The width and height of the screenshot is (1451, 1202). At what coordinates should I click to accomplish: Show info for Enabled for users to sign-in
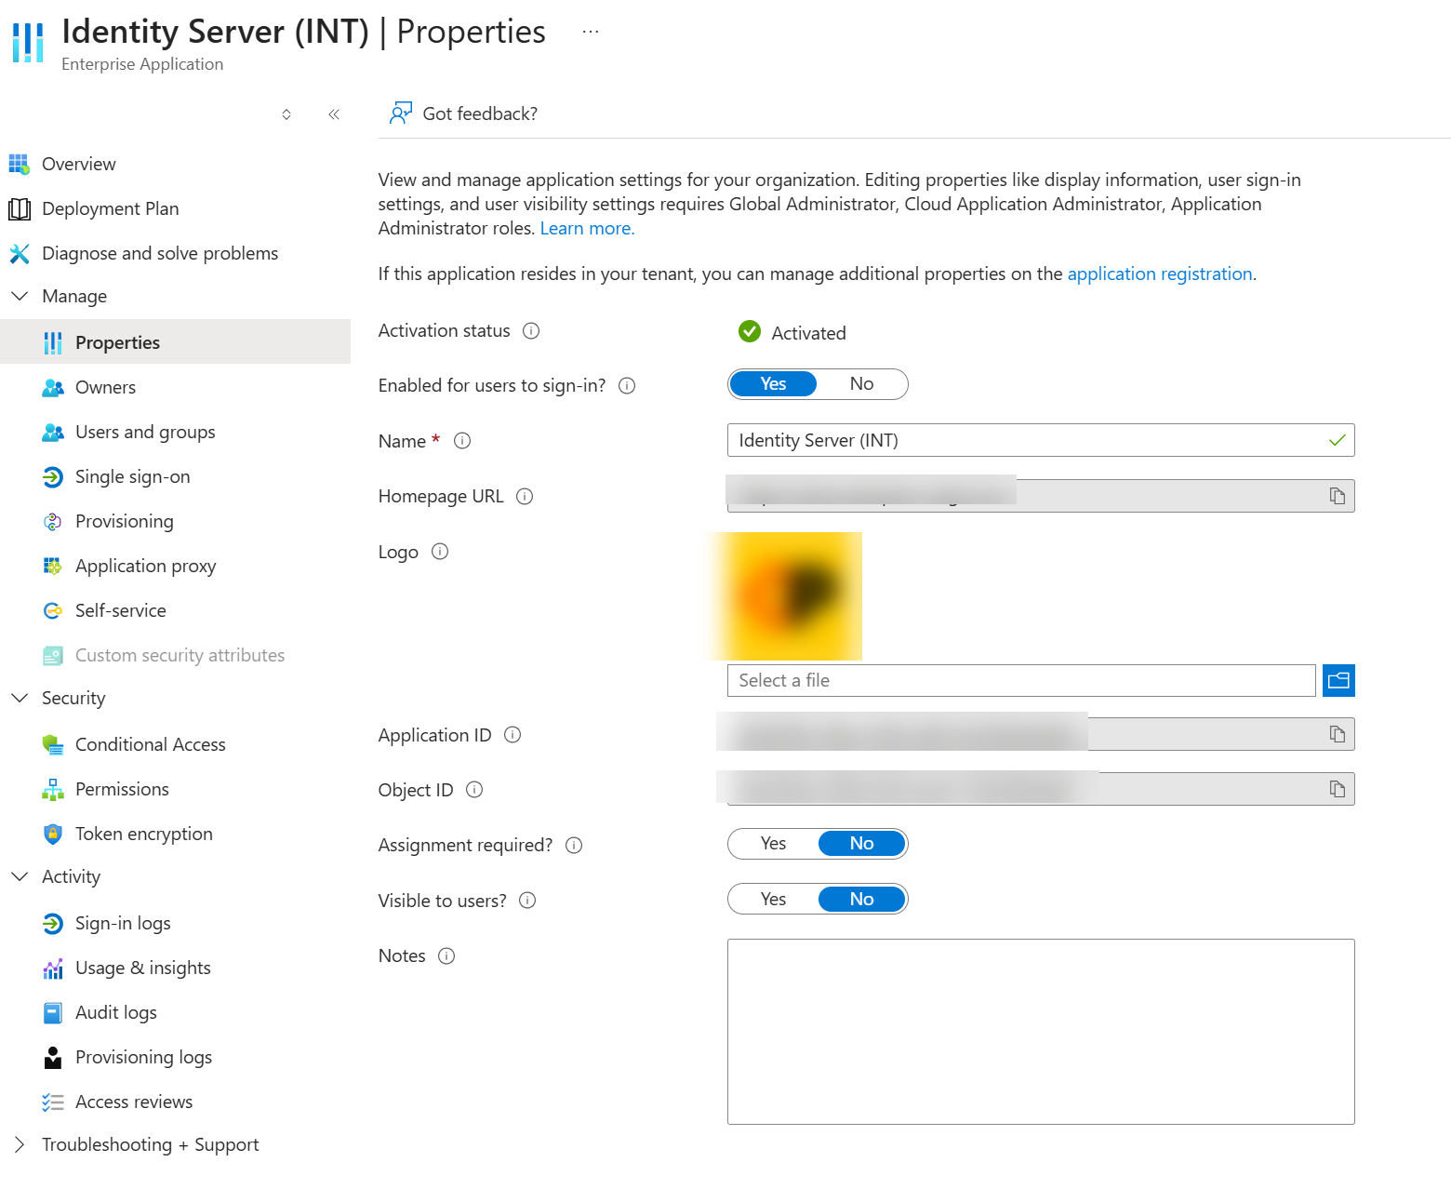[x=627, y=386]
